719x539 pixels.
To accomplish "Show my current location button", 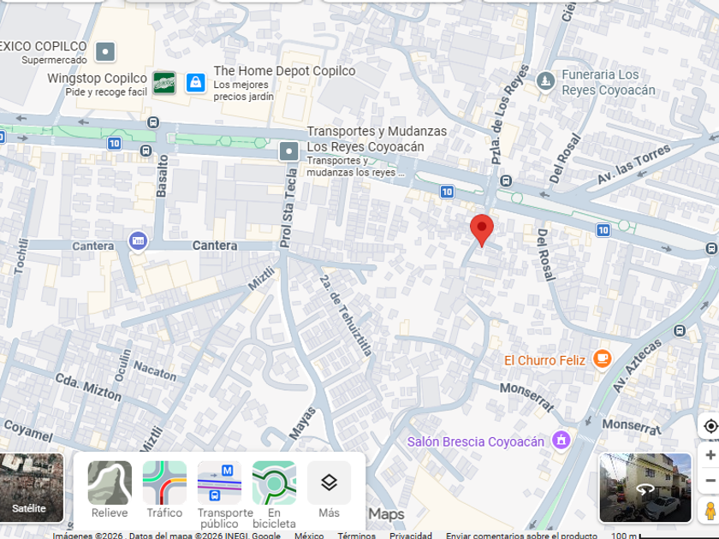I will tap(710, 426).
